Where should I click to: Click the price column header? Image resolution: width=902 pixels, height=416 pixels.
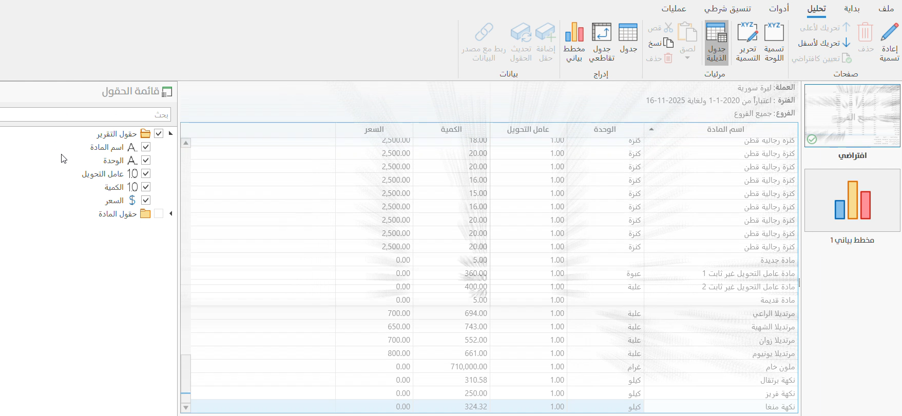[x=374, y=129]
